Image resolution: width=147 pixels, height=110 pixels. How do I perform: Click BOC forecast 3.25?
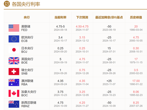click(82, 92)
